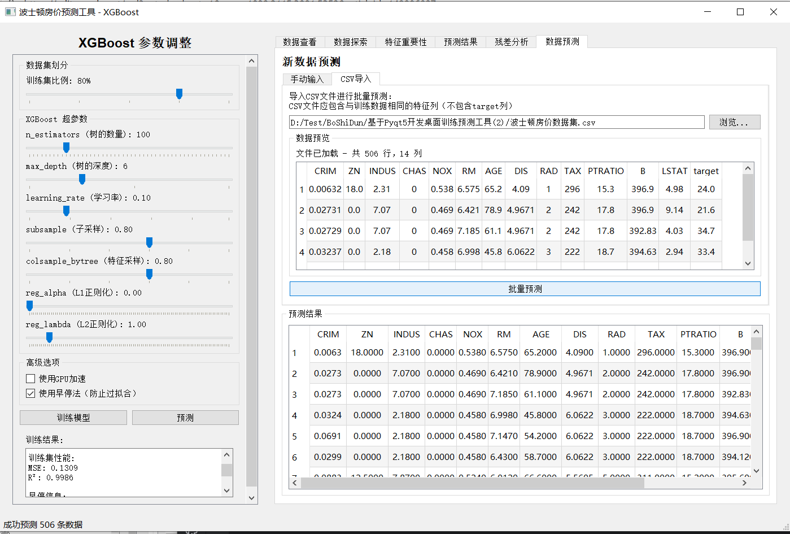The width and height of the screenshot is (790, 534).
Task: Click the left parameter panel's up arrow
Action: click(252, 61)
